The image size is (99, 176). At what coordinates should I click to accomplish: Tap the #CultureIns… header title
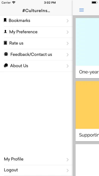click(x=36, y=11)
